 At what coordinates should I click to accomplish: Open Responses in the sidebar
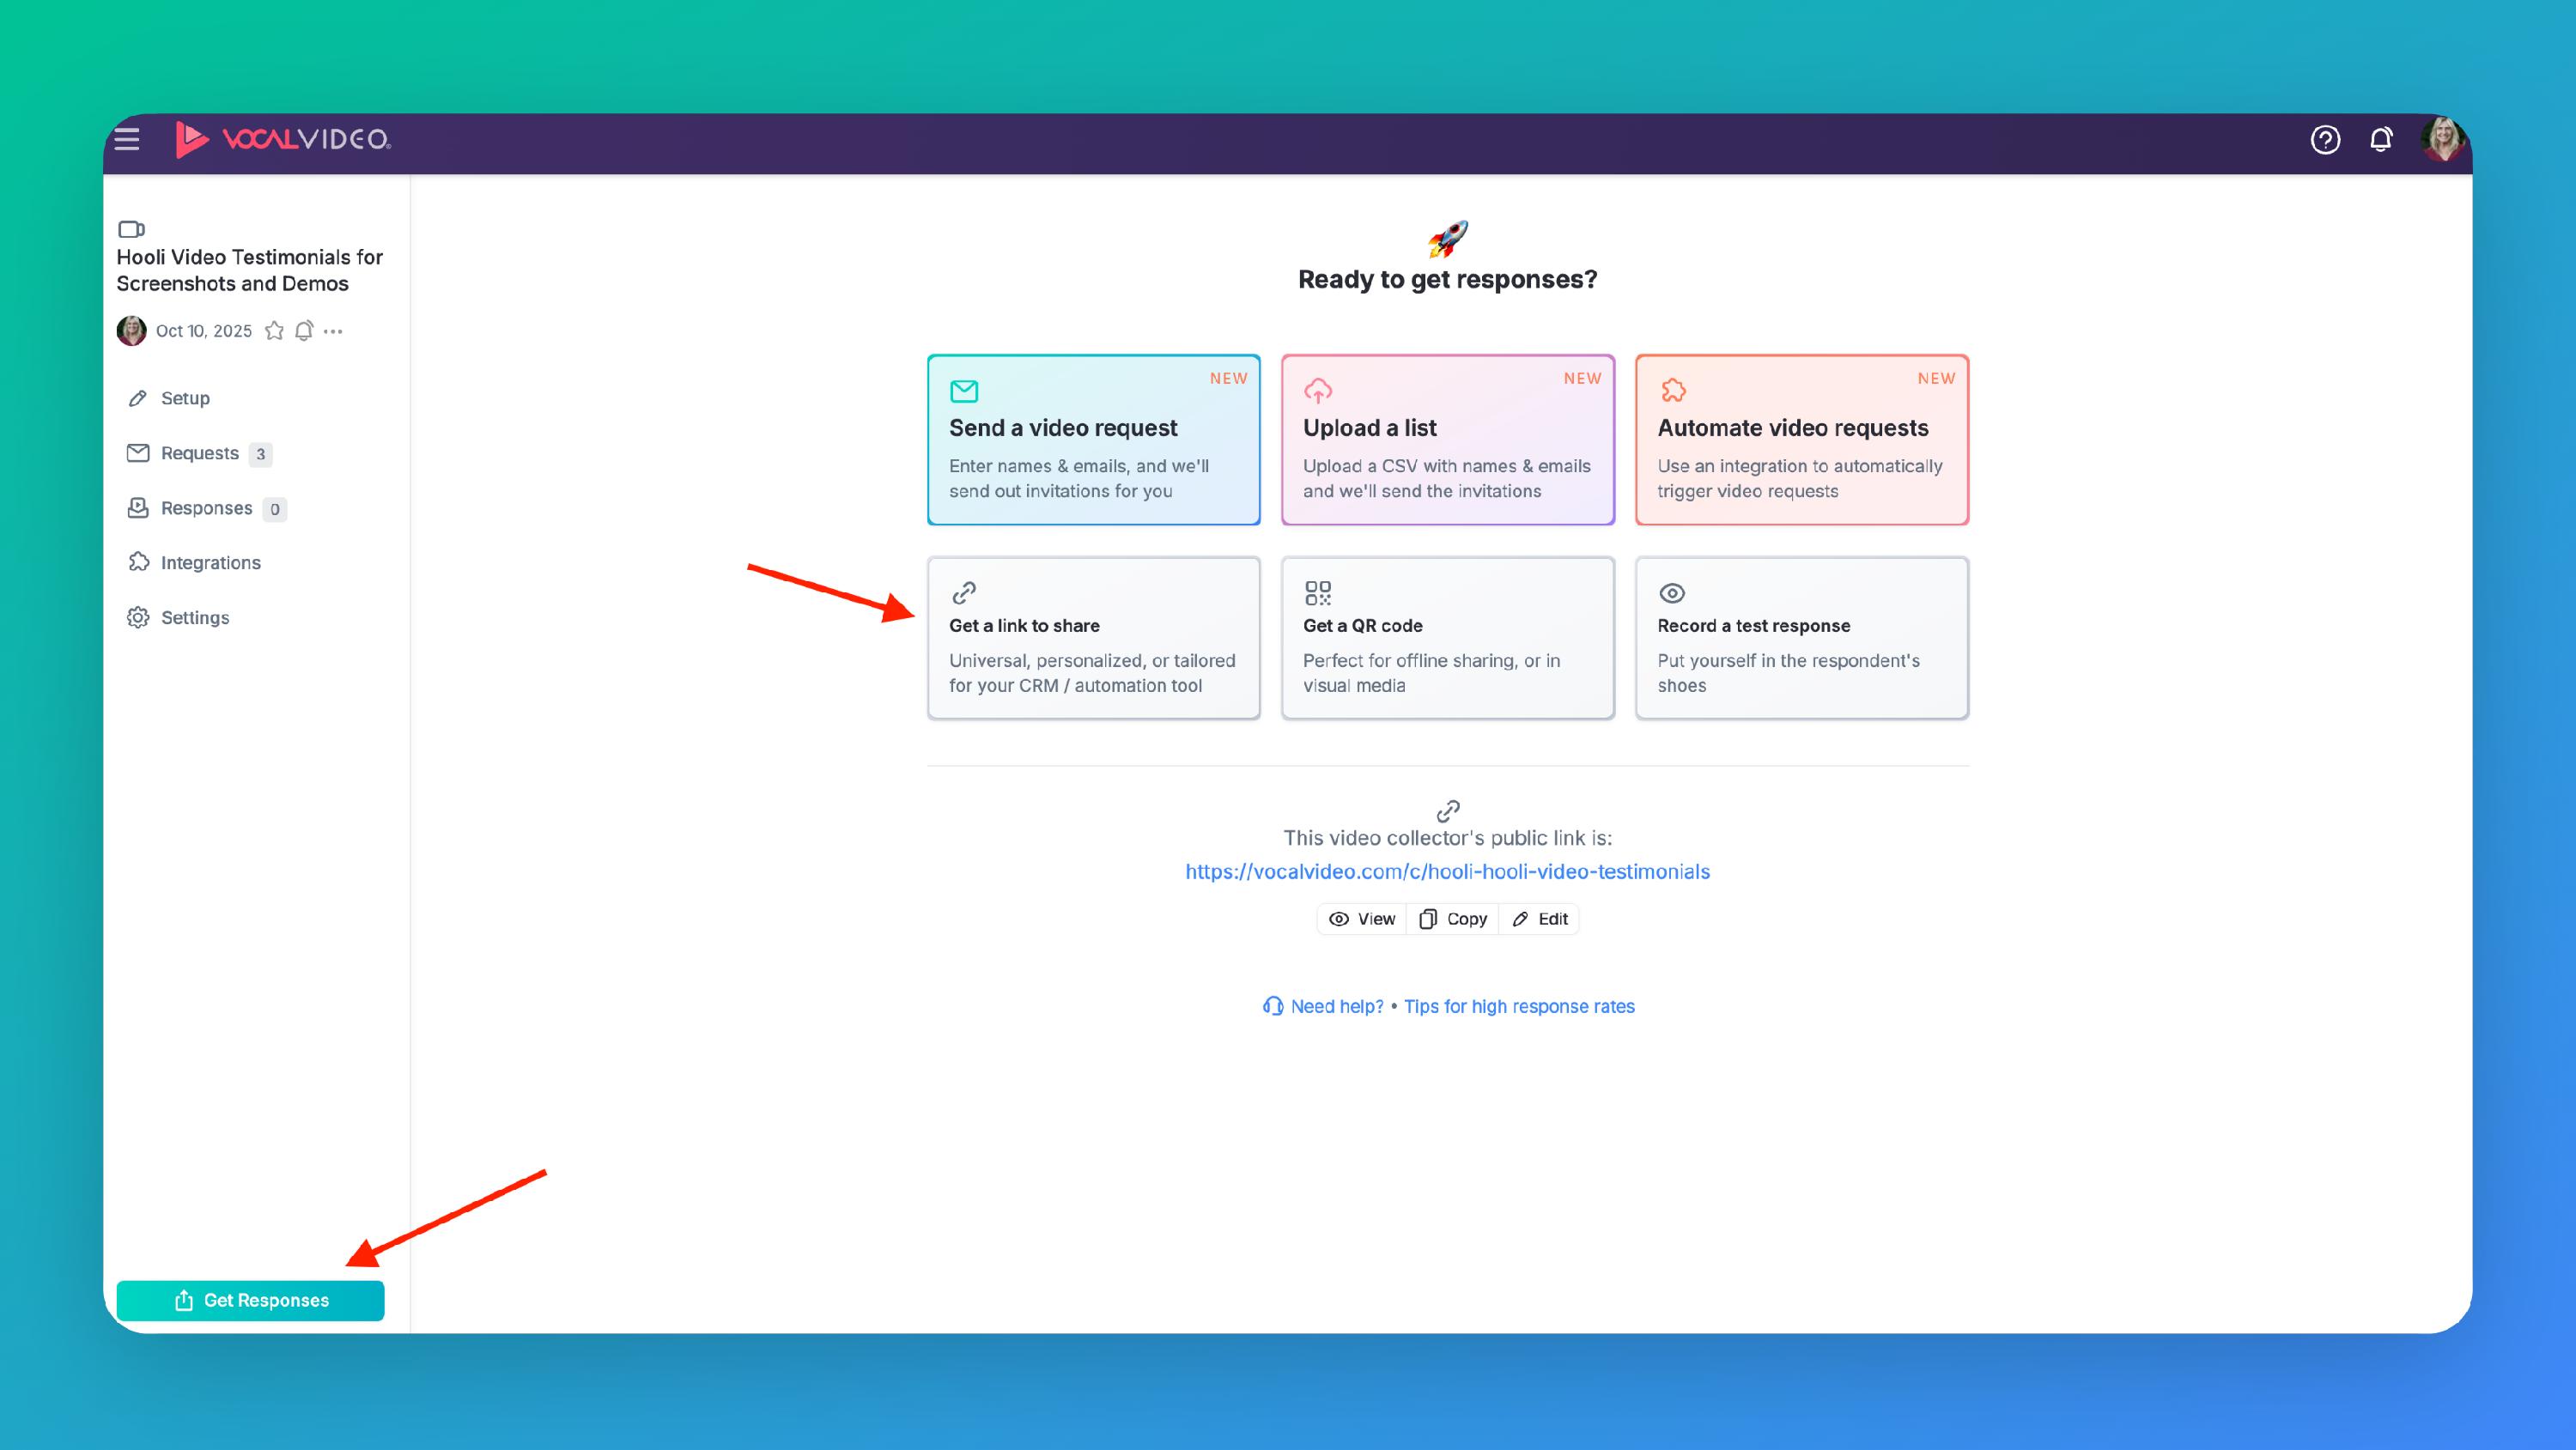click(206, 508)
